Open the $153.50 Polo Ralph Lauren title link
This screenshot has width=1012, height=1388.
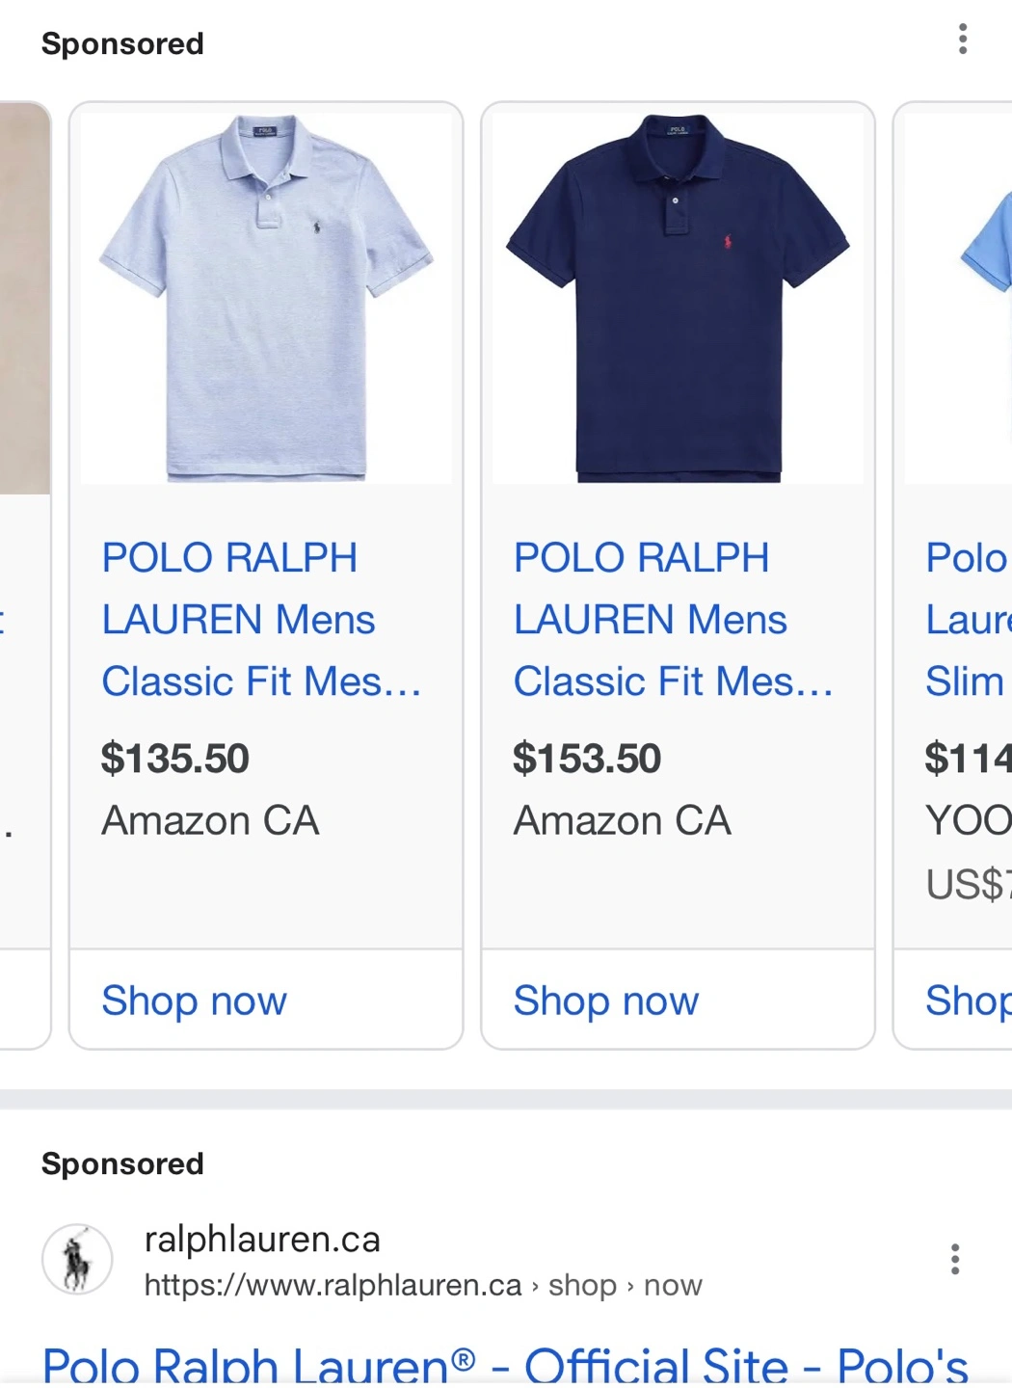point(674,620)
